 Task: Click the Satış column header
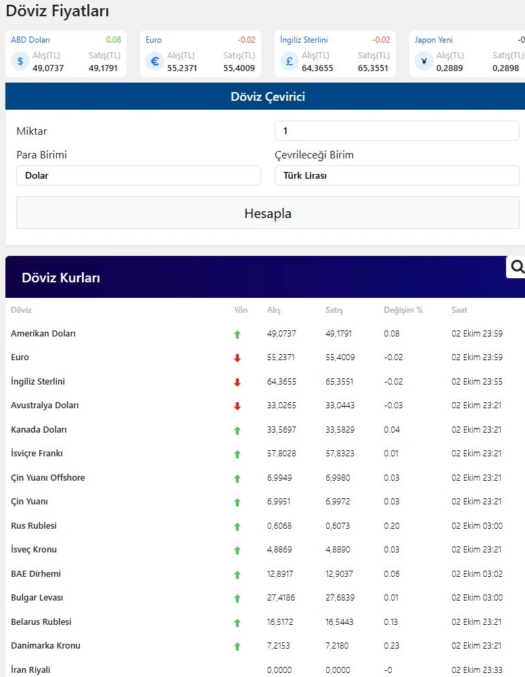coord(334,310)
